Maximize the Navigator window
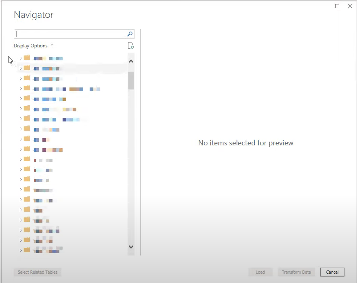This screenshot has width=357, height=283. 337,6
